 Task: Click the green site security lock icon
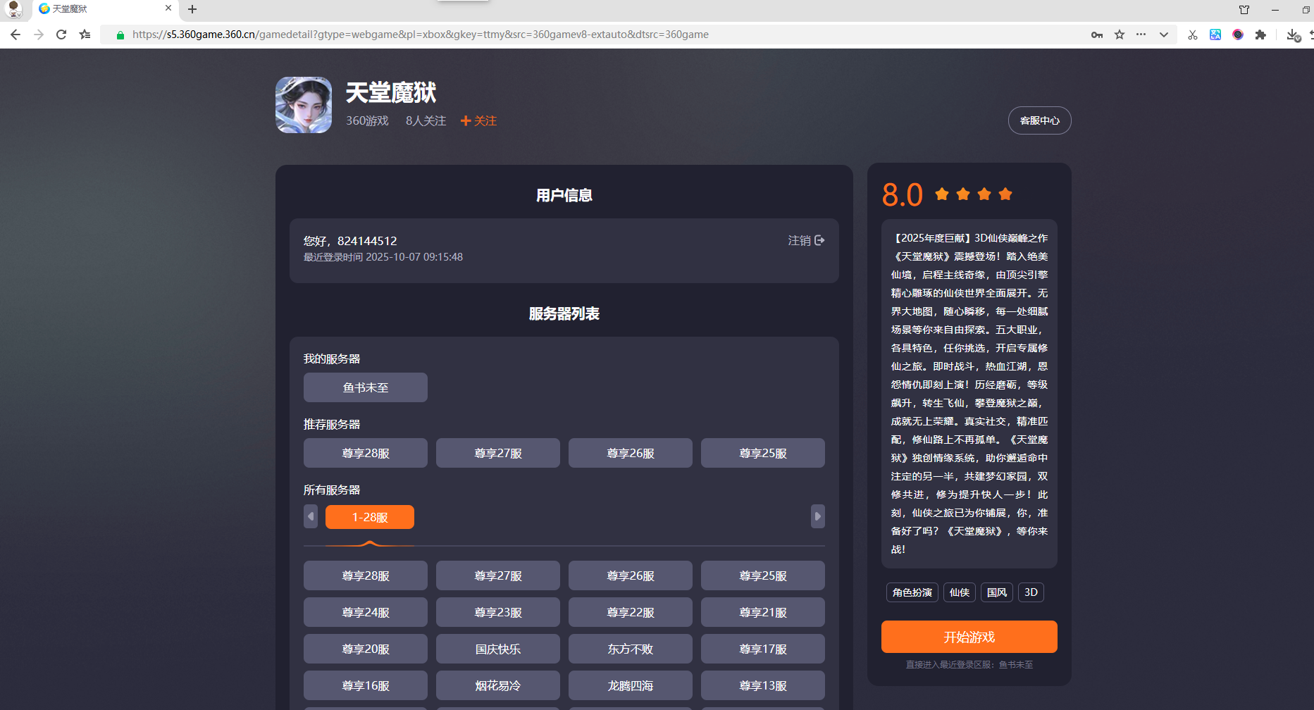click(120, 35)
